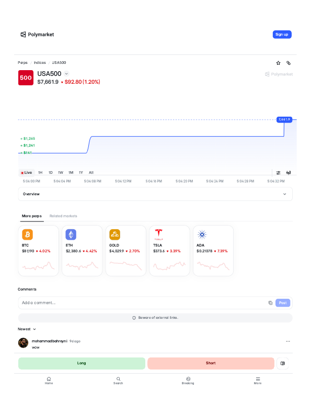The image size is (311, 403).
Task: Click the Sign up button
Action: click(x=282, y=35)
